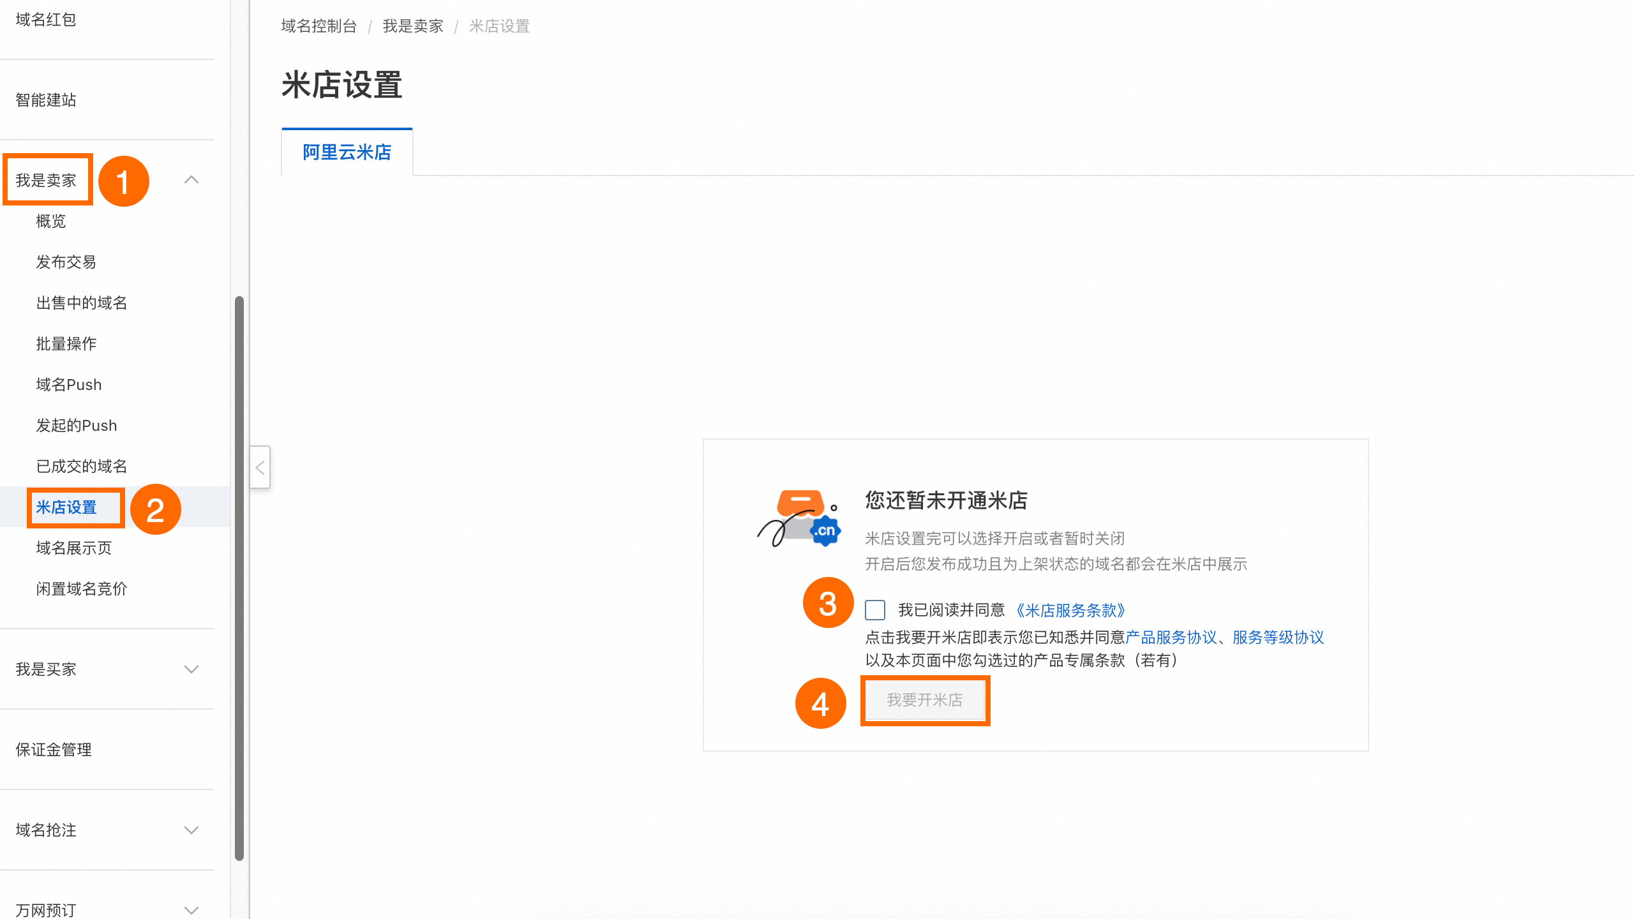Open 域名展示页 menu item
1634x919 pixels.
[74, 548]
